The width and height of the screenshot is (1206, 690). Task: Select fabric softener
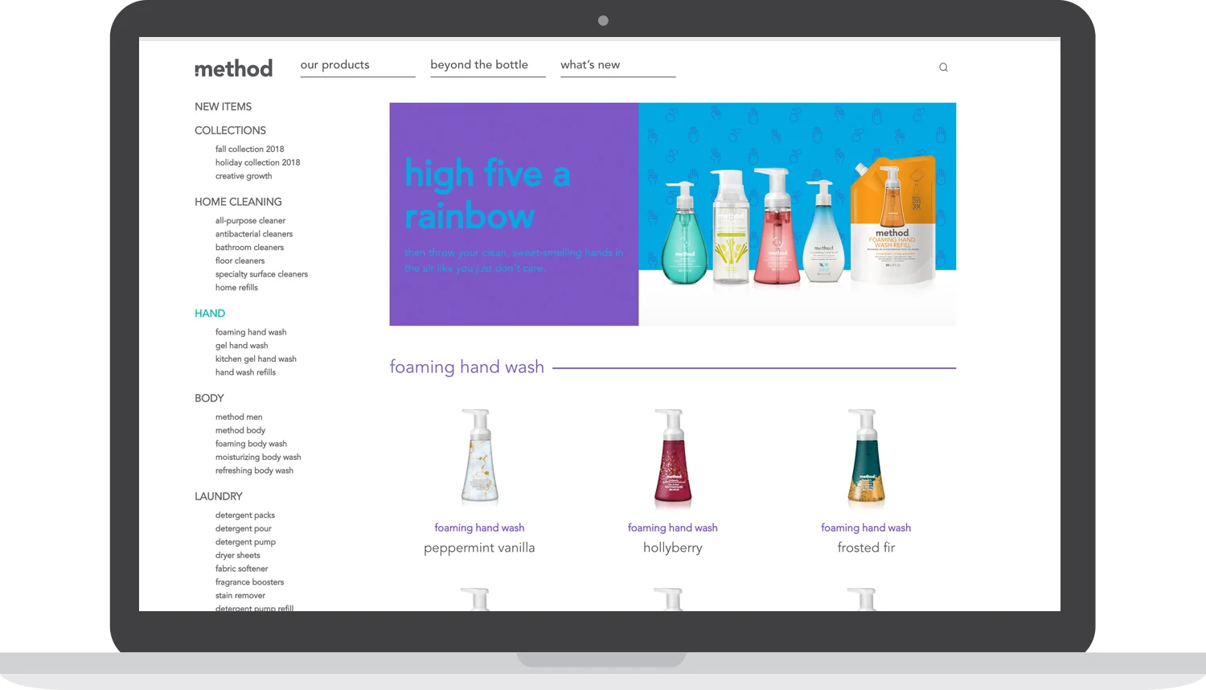(241, 569)
